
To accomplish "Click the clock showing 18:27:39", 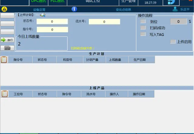I will [150, 3].
